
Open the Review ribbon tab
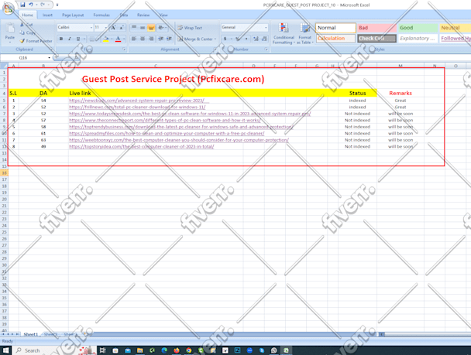[x=143, y=15]
